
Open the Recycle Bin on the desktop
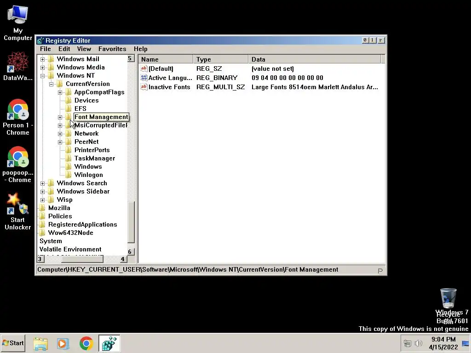[x=448, y=306]
